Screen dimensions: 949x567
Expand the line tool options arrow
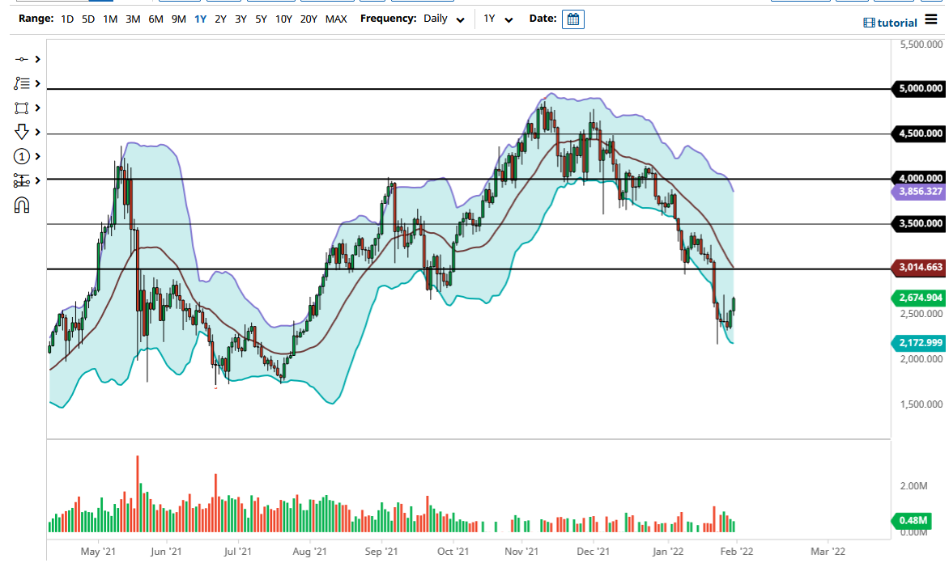pos(37,59)
